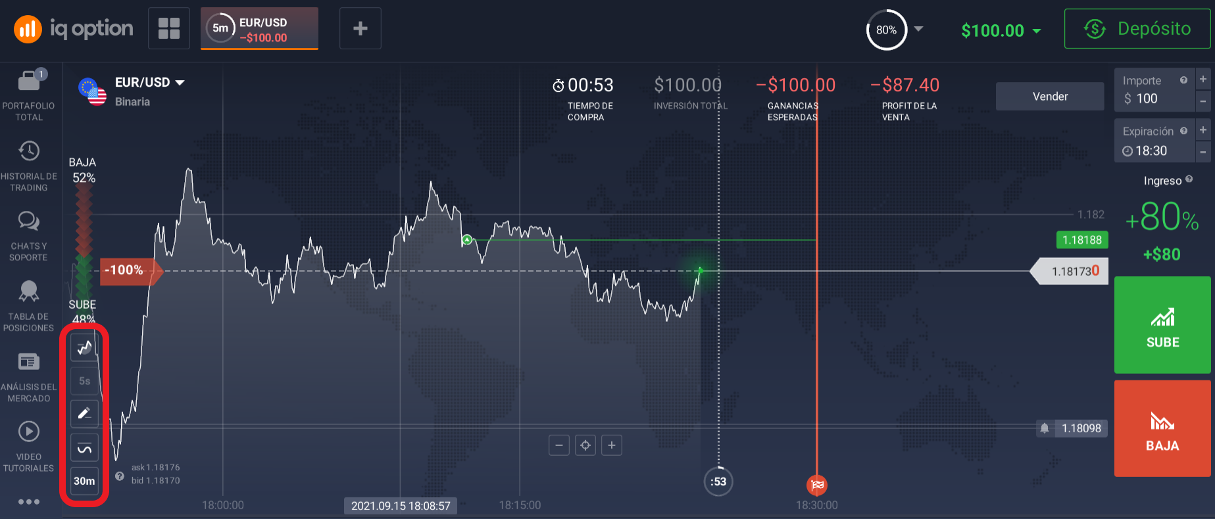Switch to the EUR/USD 5m tab
This screenshot has width=1215, height=519.
(x=259, y=29)
